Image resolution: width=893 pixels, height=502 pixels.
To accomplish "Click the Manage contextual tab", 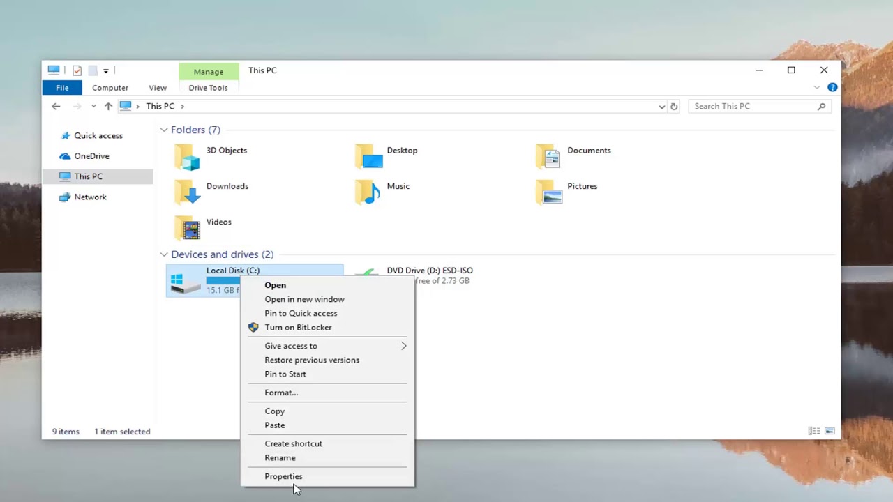I will point(209,71).
